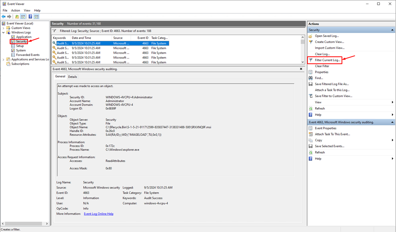Click the Forward arrow toolbar icon
Screen dimensions: 396x232
point(9,17)
